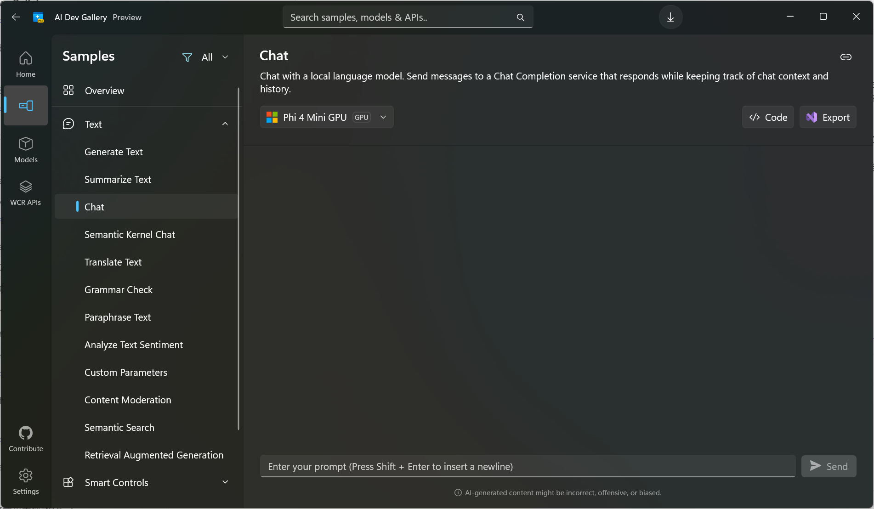Open the Contribute GitHub icon
The height and width of the screenshot is (509, 874).
click(26, 439)
